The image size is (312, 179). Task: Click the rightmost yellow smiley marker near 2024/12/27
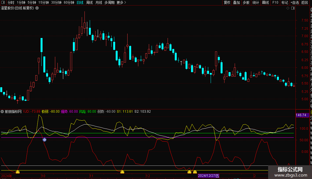point(195,172)
